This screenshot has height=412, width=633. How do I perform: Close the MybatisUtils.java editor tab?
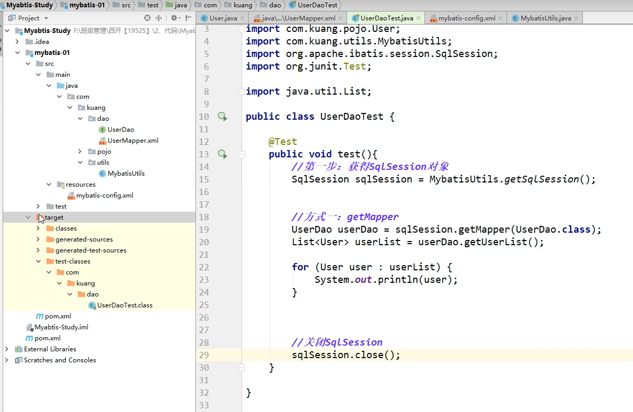(x=576, y=18)
